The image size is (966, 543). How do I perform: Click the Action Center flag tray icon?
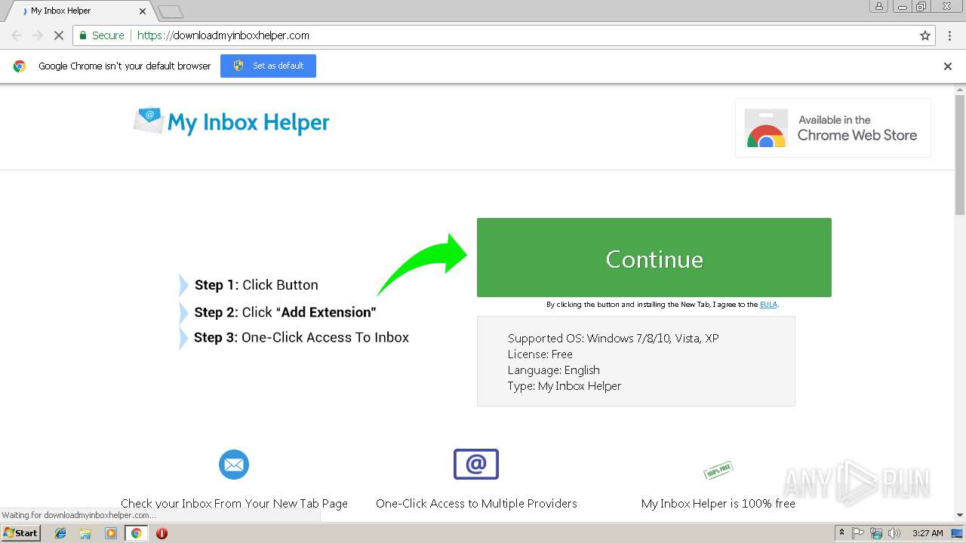coord(858,533)
